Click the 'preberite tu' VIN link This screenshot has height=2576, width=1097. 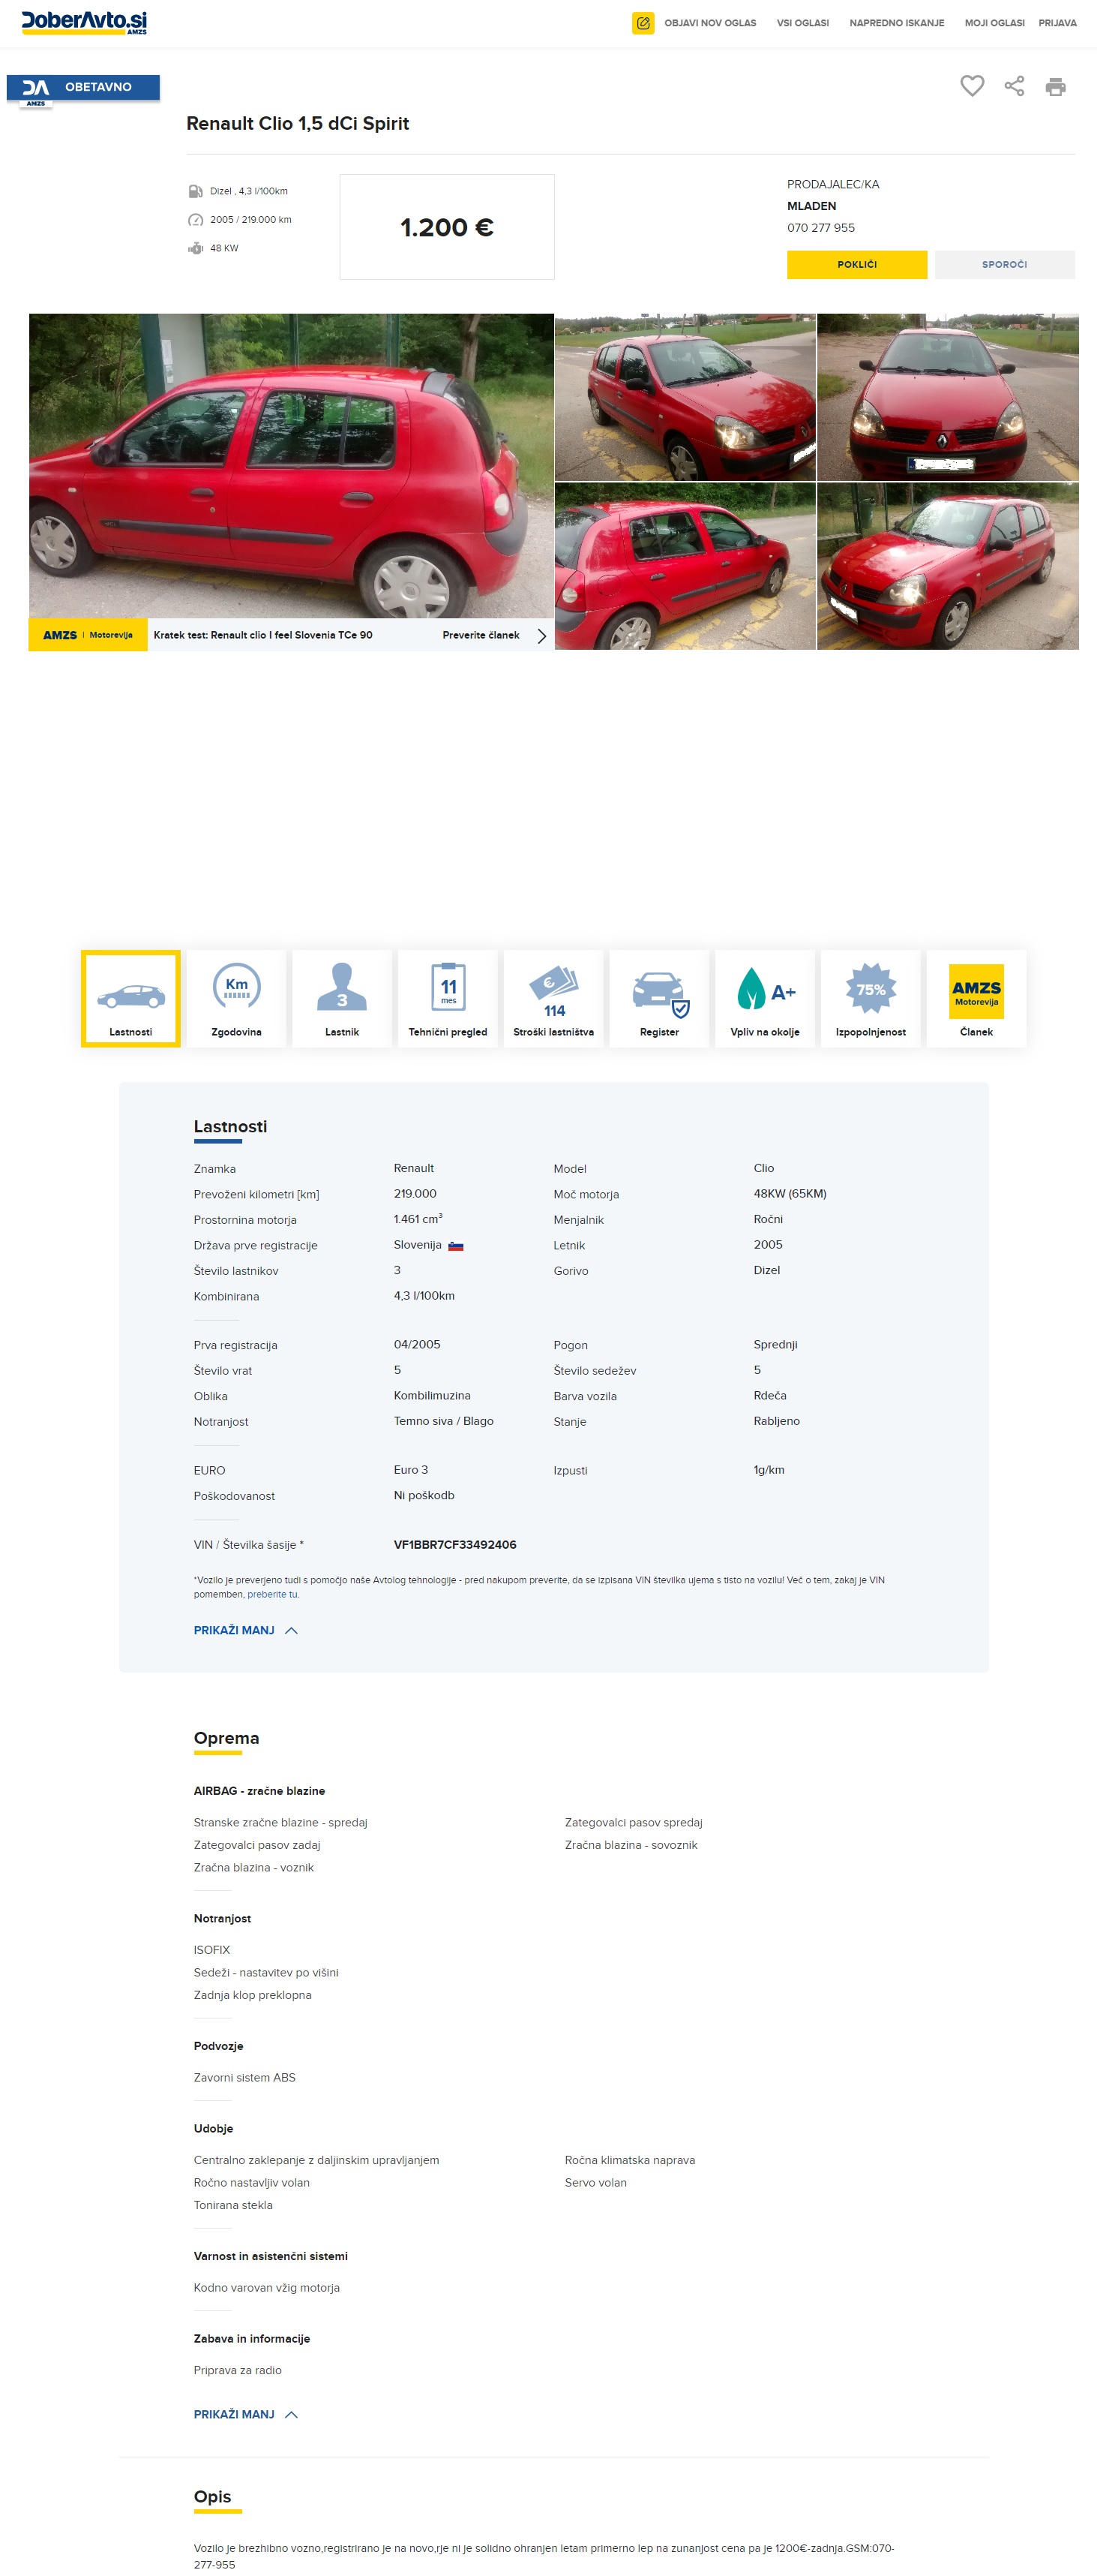273,1594
